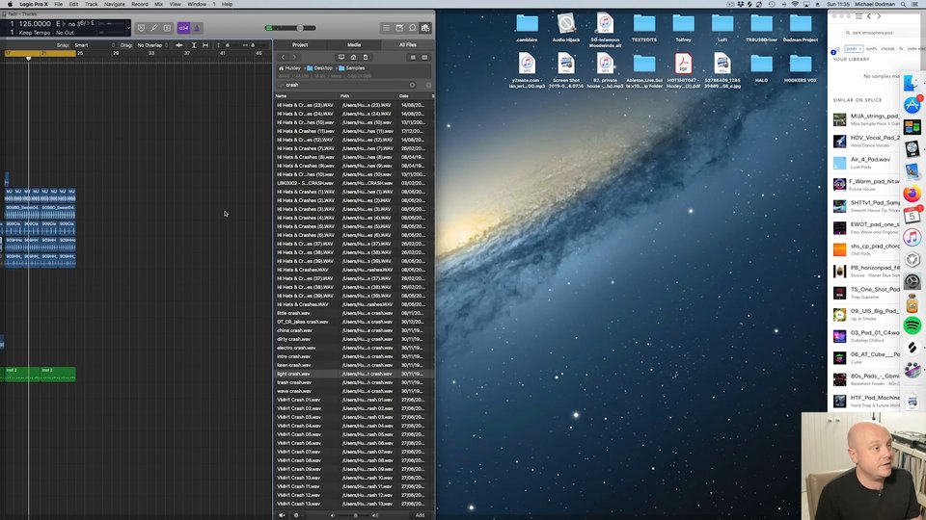Screen dimensions: 926x520
Task: Toggle the Browsers button in toolbar
Action: point(425,28)
